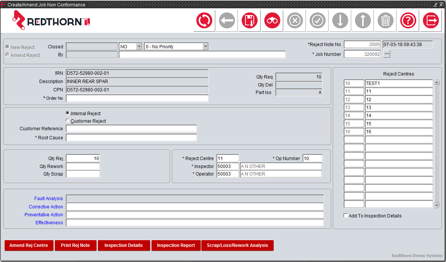
Task: Click the Reject Centres panel scrollbar down arrow
Action: [x=437, y=205]
